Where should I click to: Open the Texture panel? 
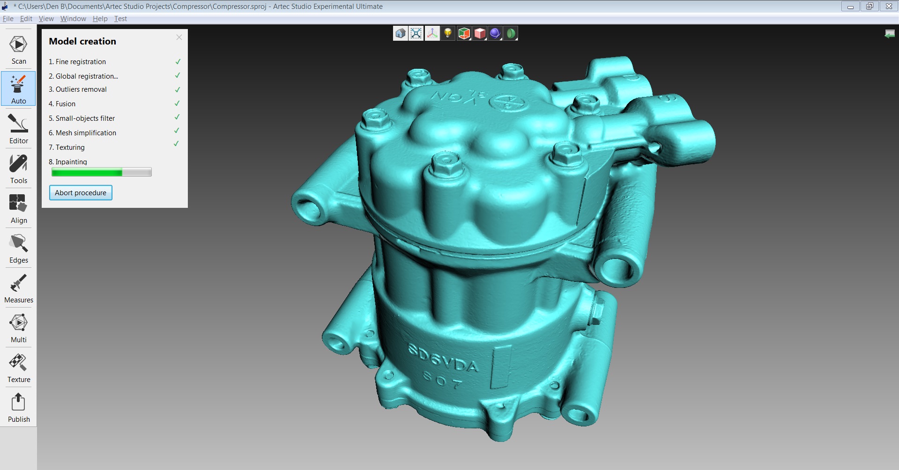(19, 368)
